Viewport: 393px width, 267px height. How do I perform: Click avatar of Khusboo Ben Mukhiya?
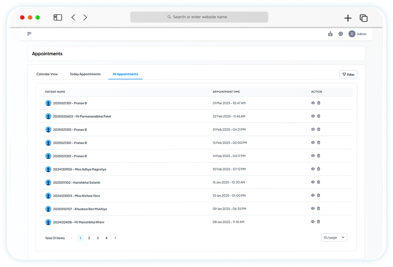tap(48, 209)
